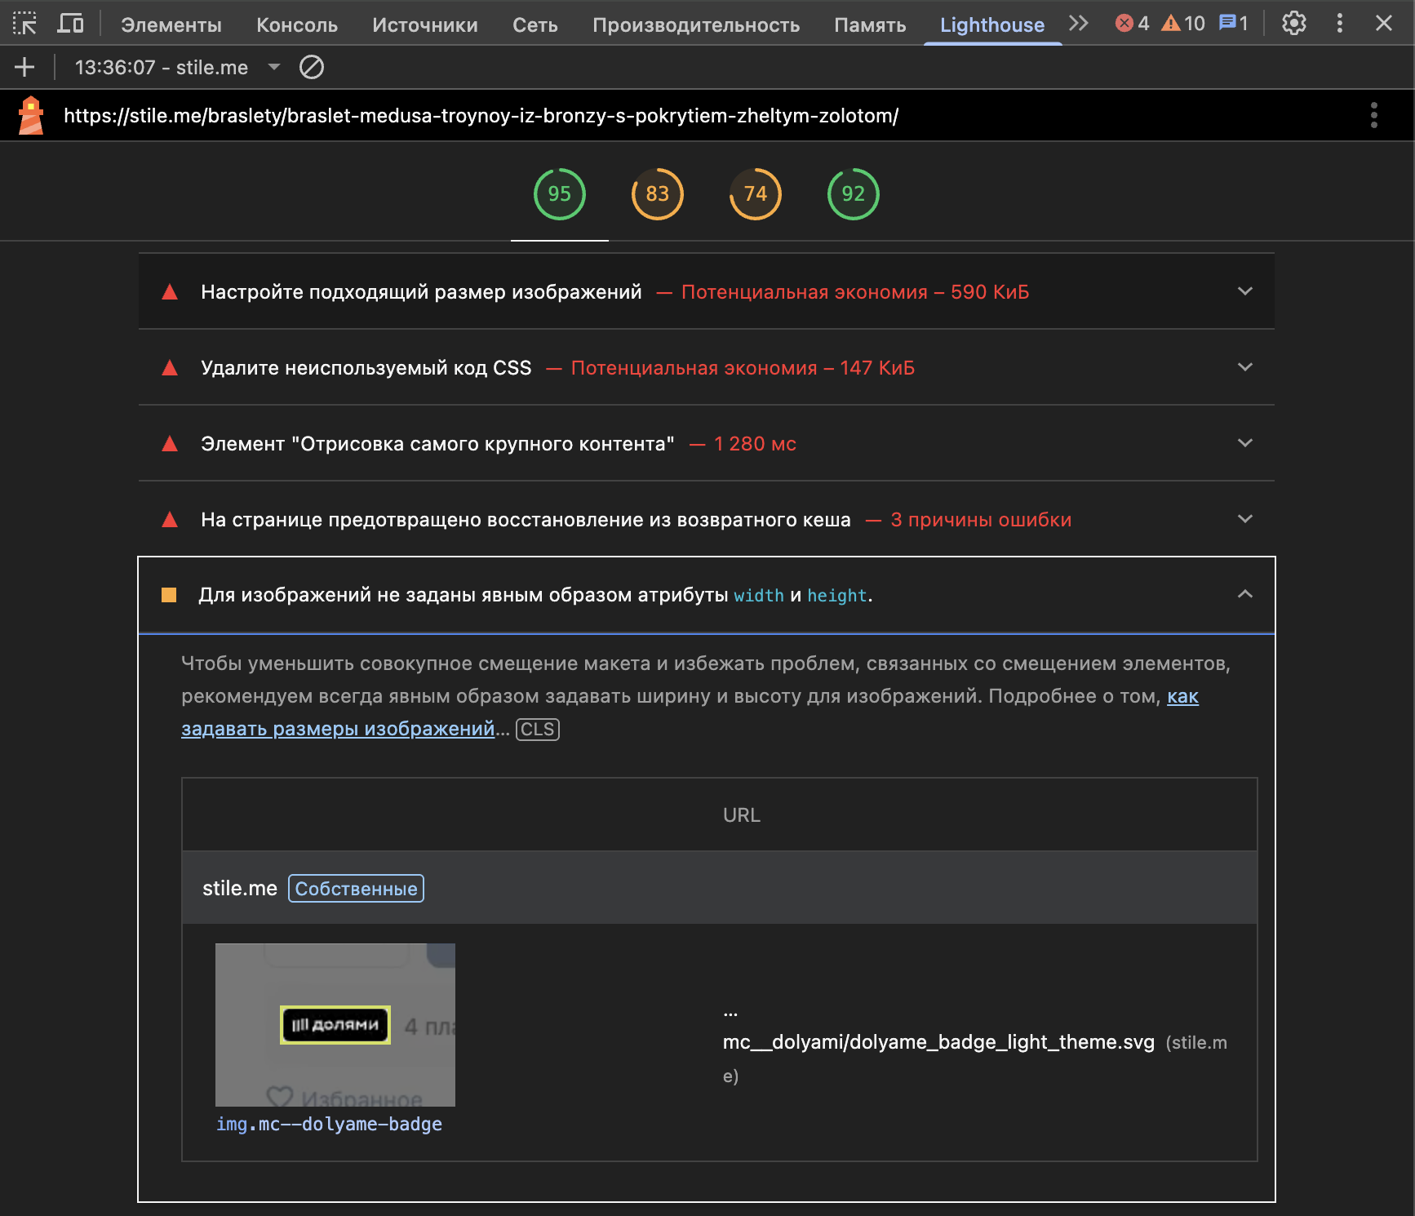Switch to the Консоль tab
This screenshot has width=1415, height=1216.
point(296,24)
